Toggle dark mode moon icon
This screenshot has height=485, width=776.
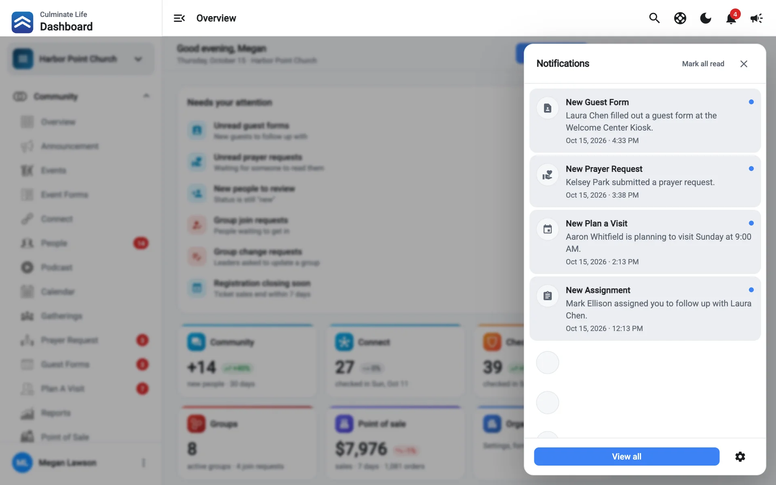coord(706,18)
